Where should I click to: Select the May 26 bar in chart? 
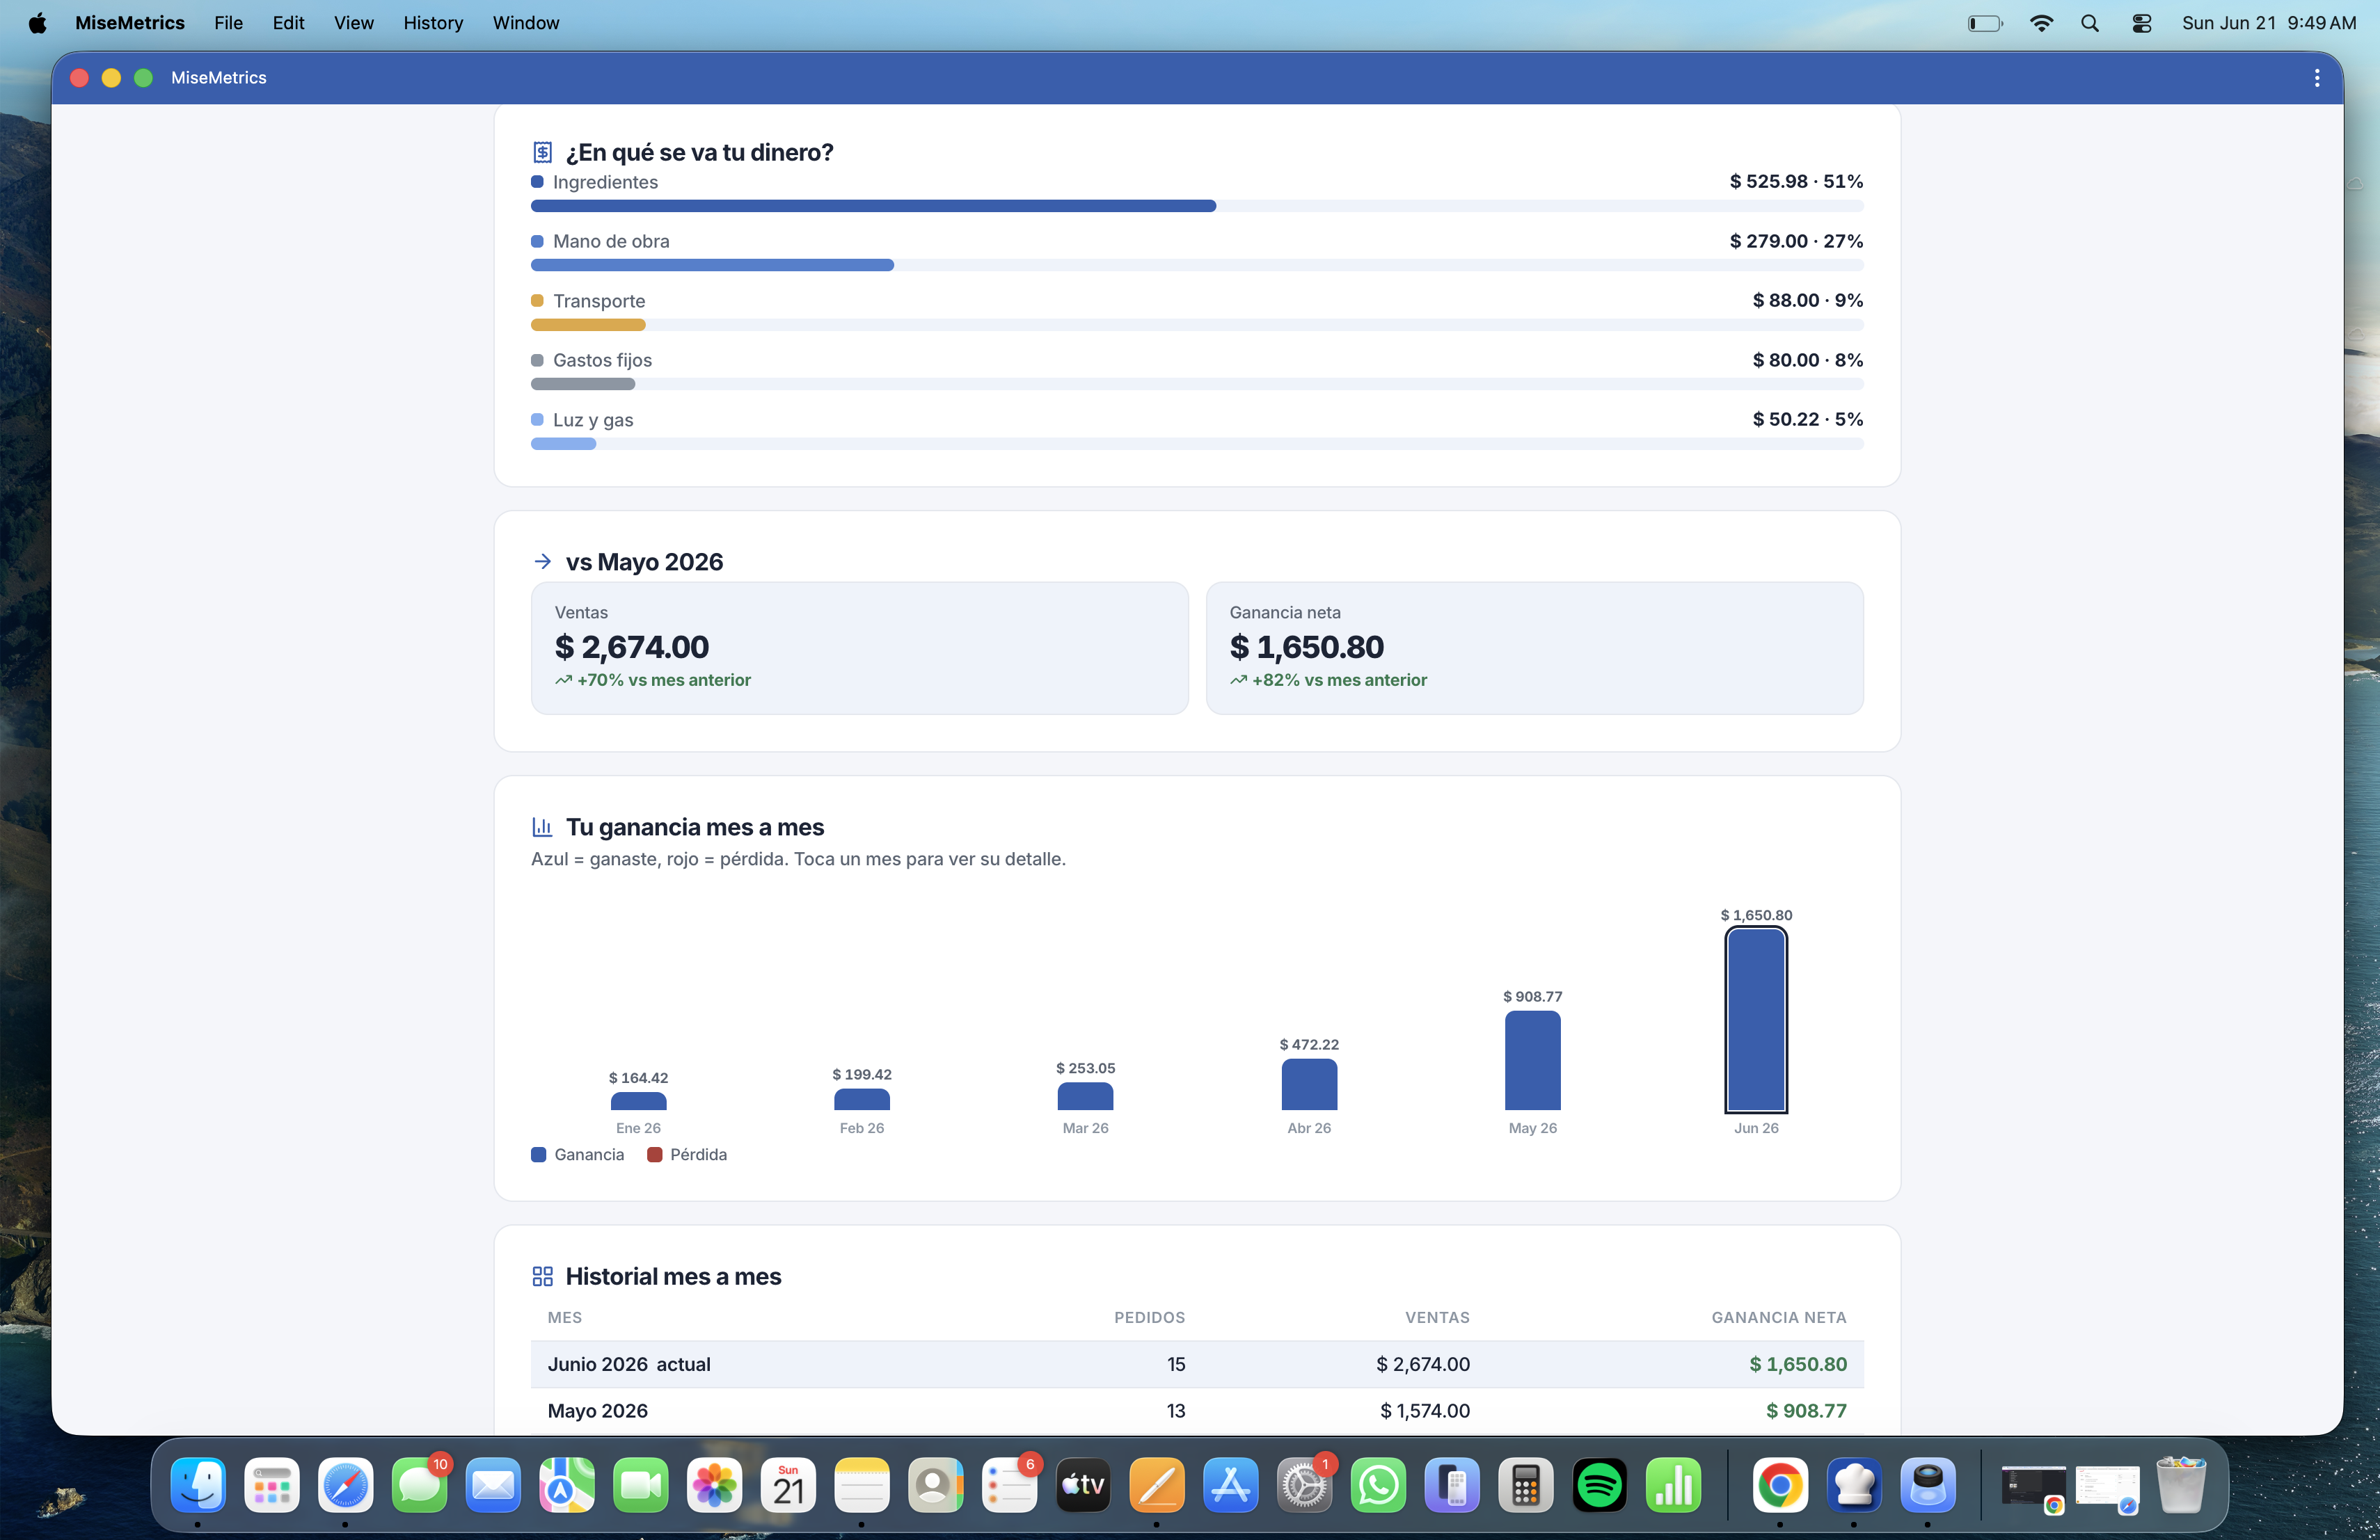(x=1532, y=1060)
